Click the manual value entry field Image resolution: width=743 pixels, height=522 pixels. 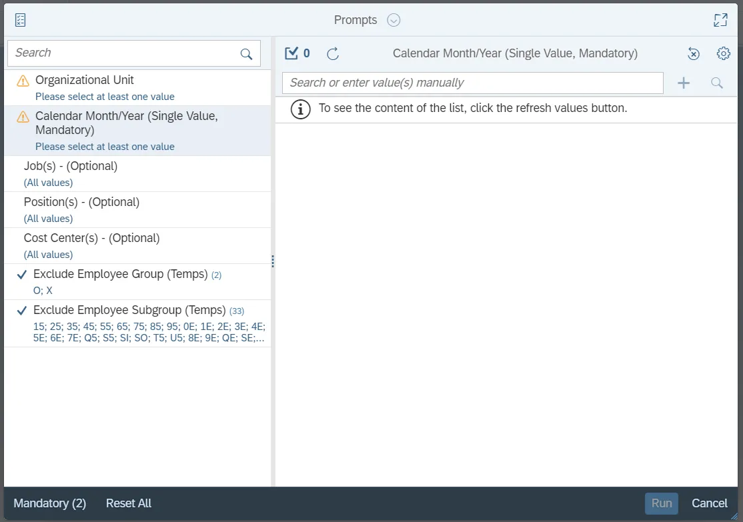click(x=472, y=83)
